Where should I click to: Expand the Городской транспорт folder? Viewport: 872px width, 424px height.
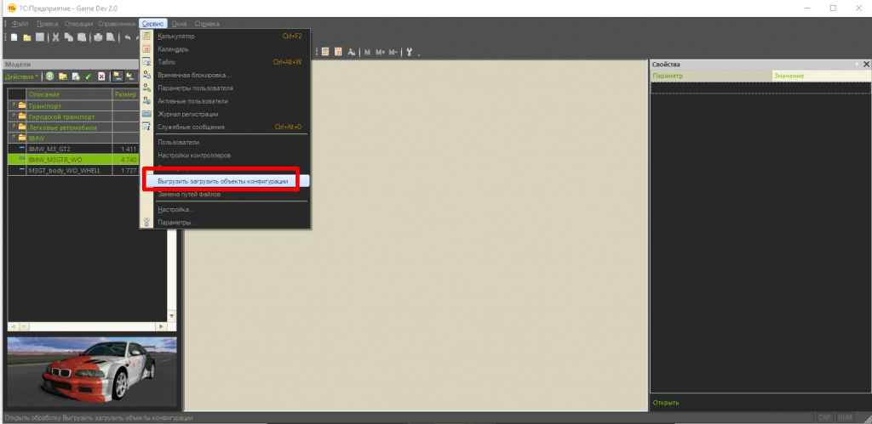coord(14,116)
